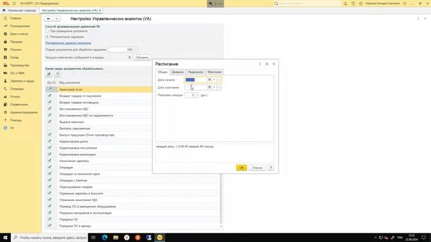Open the Отчеты section
This screenshot has width=431, height=242.
pyautogui.click(x=15, y=97)
